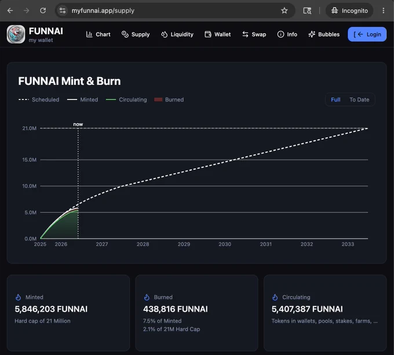Screen dimensions: 394x355
Task: Bookmark this page with the star icon
Action: [284, 10]
